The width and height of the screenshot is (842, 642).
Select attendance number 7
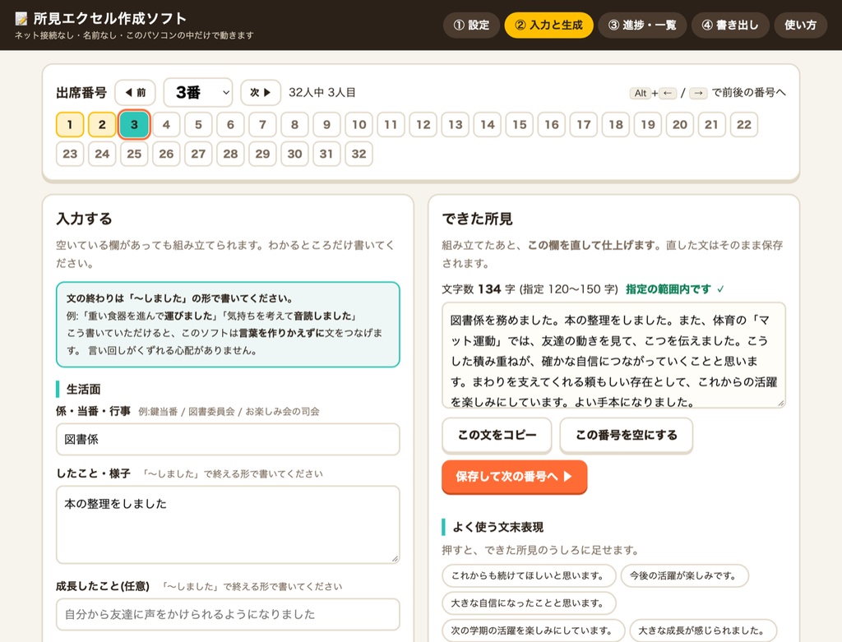click(x=262, y=124)
